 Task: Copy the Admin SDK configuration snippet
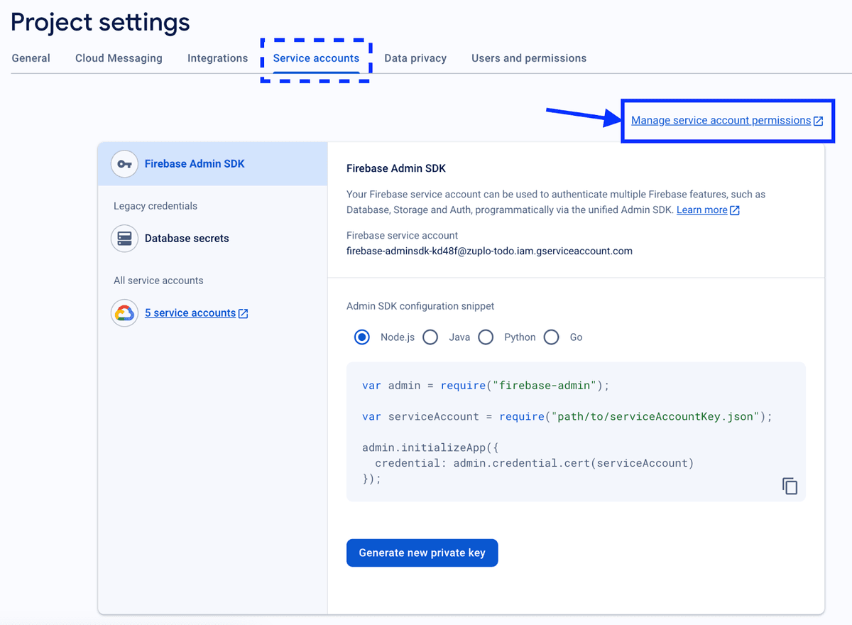790,486
